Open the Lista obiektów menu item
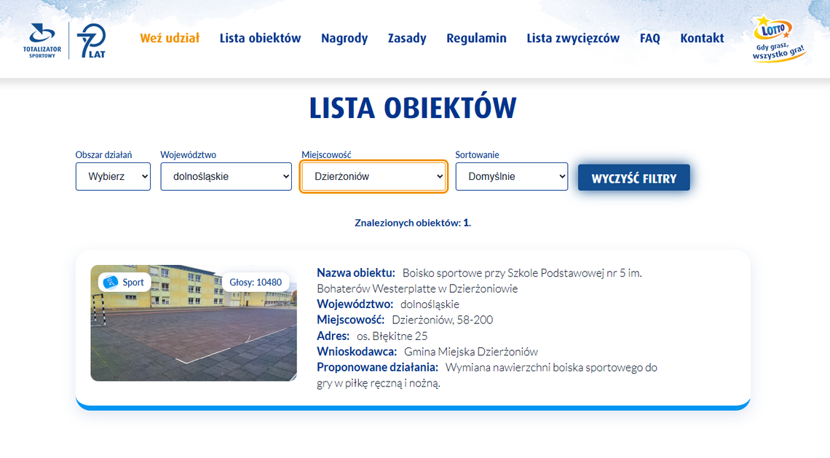830x458 pixels. [x=260, y=38]
